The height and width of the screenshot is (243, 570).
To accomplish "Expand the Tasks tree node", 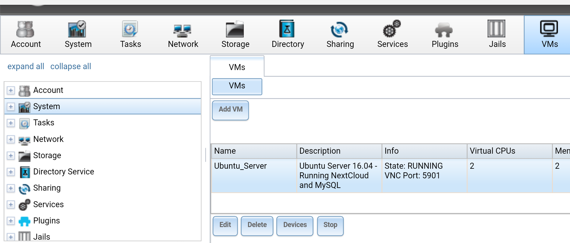I will coord(11,123).
